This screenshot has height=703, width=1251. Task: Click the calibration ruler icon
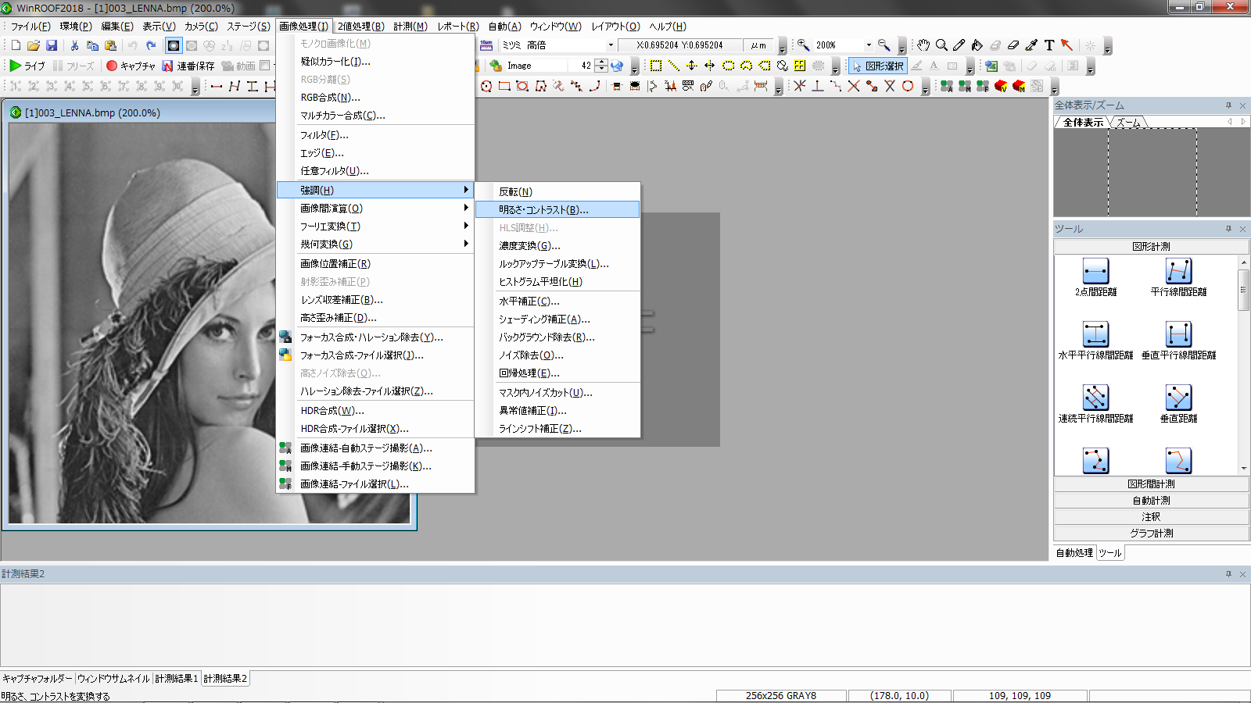(x=486, y=45)
